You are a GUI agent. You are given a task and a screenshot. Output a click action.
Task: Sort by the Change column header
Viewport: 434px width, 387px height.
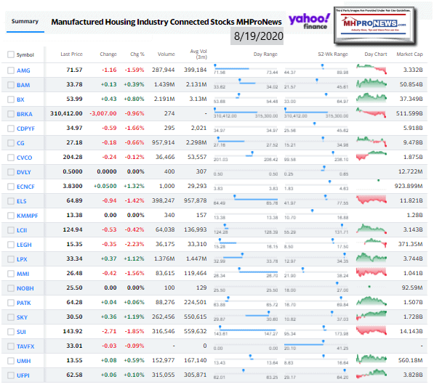108,54
